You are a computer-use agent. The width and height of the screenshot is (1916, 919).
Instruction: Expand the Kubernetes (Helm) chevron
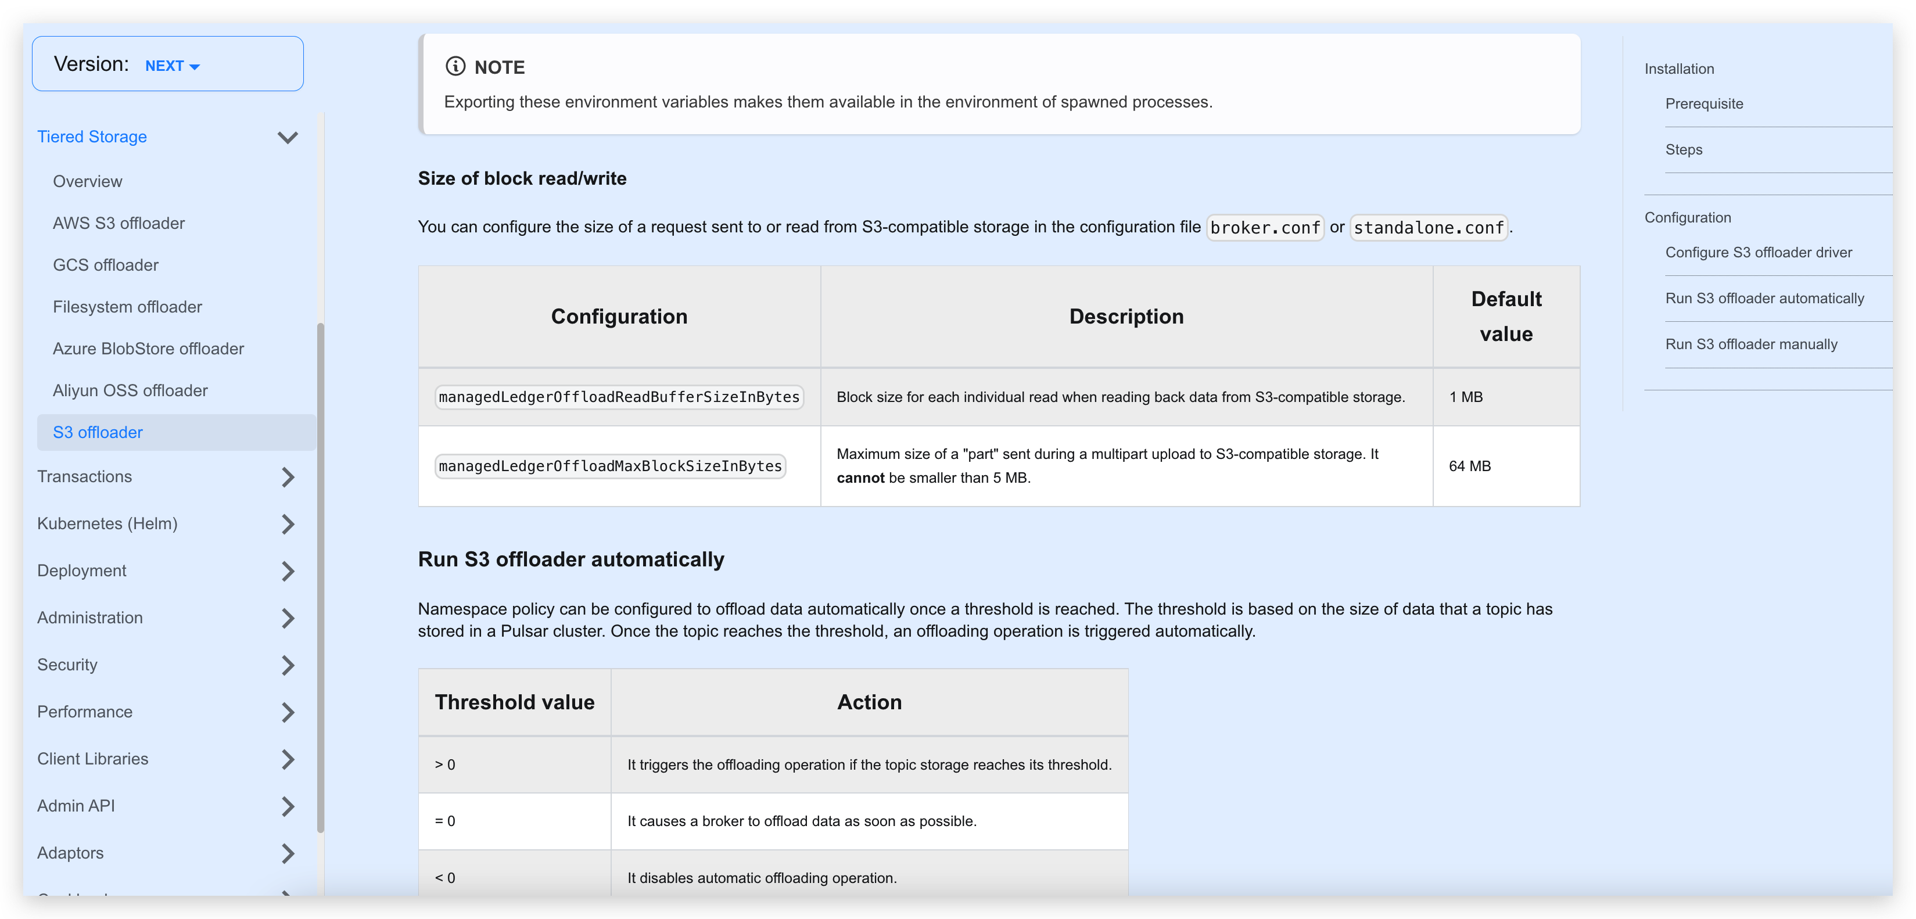[x=288, y=524]
